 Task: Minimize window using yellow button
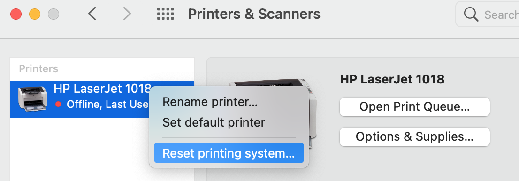(35, 14)
